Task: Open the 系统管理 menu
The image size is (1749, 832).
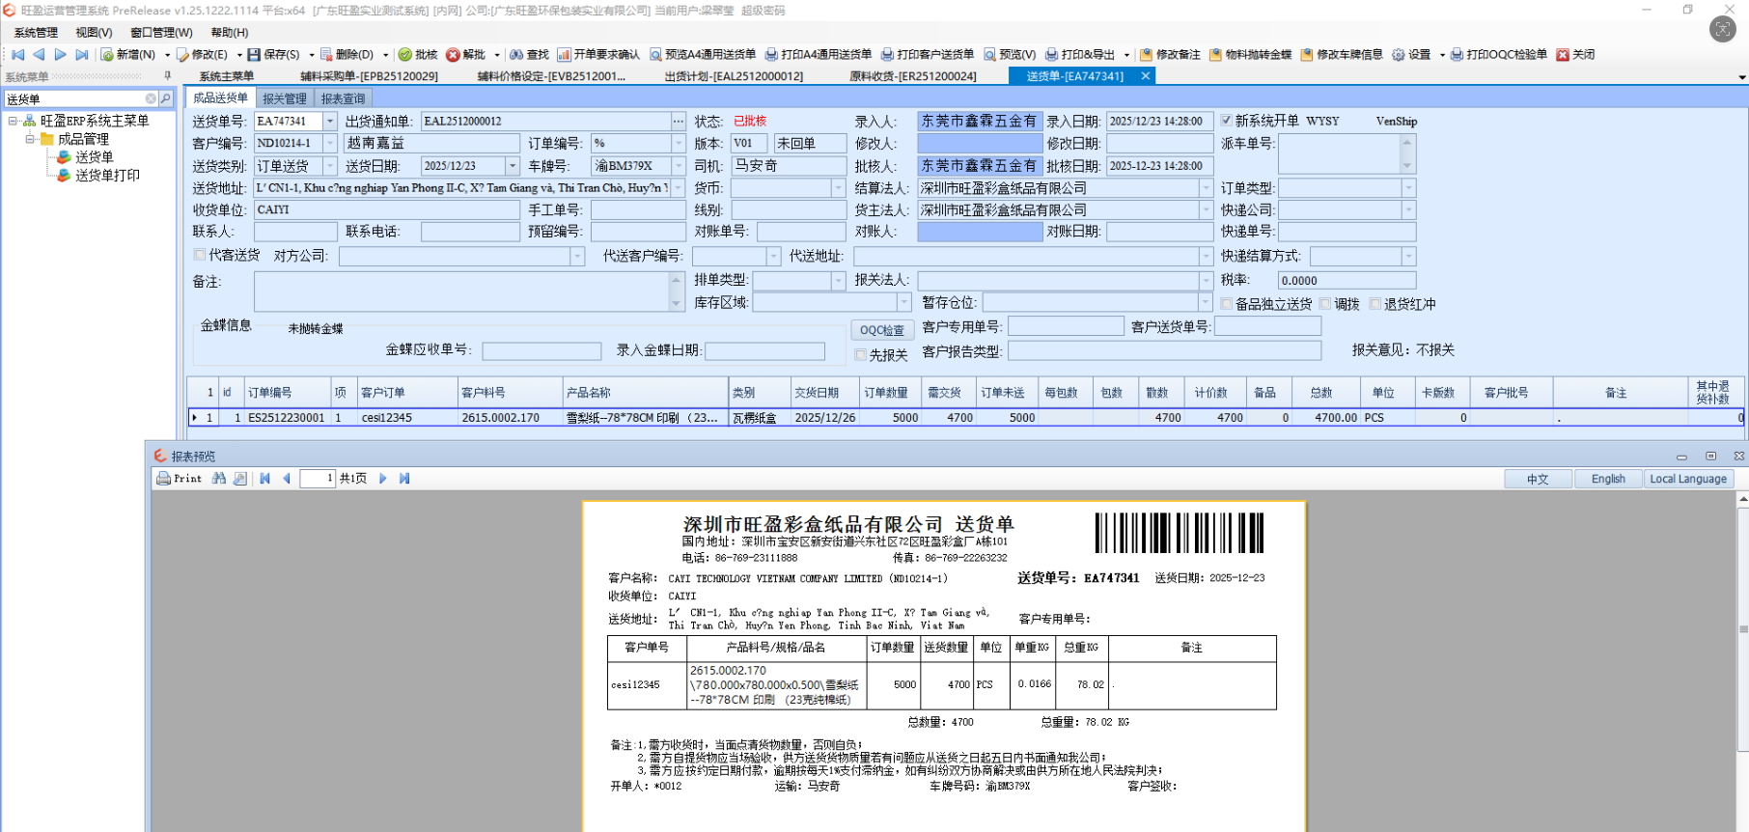Action: [36, 33]
